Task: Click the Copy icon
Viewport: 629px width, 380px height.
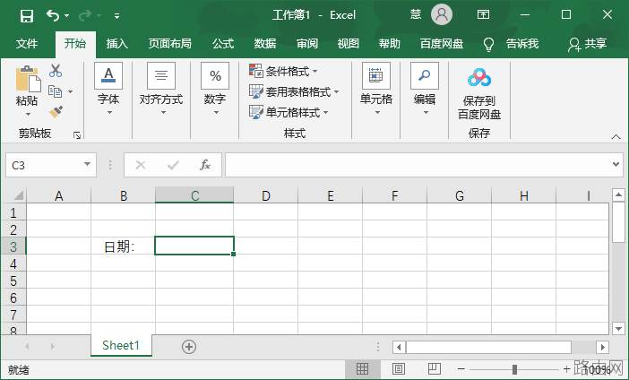Action: tap(55, 91)
